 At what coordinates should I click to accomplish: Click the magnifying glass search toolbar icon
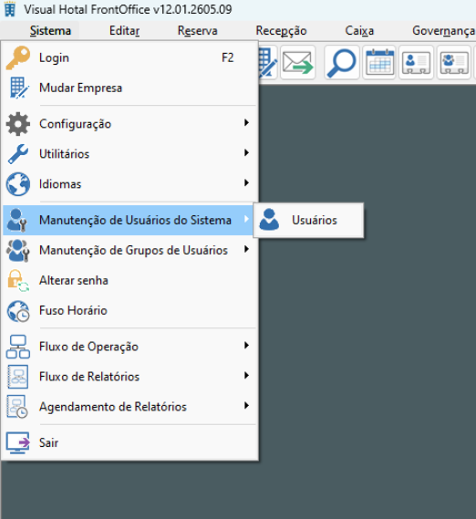[x=342, y=63]
